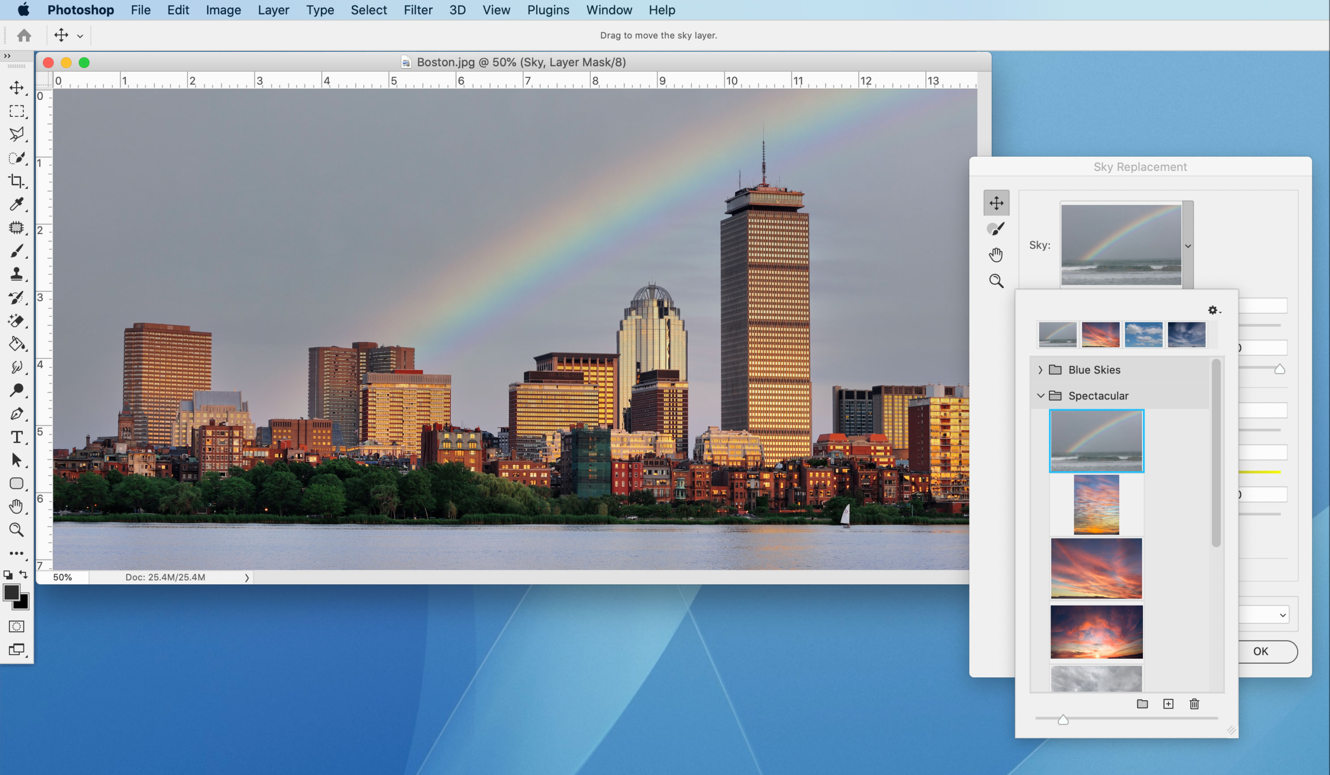Open the File menu
The width and height of the screenshot is (1330, 775).
[140, 10]
